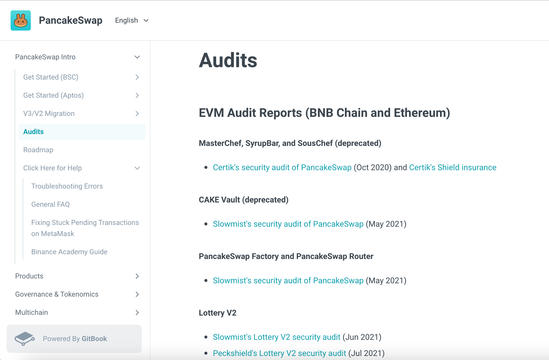Click the CAKE Vault (deprecated) subheading
549x360 pixels.
click(244, 200)
